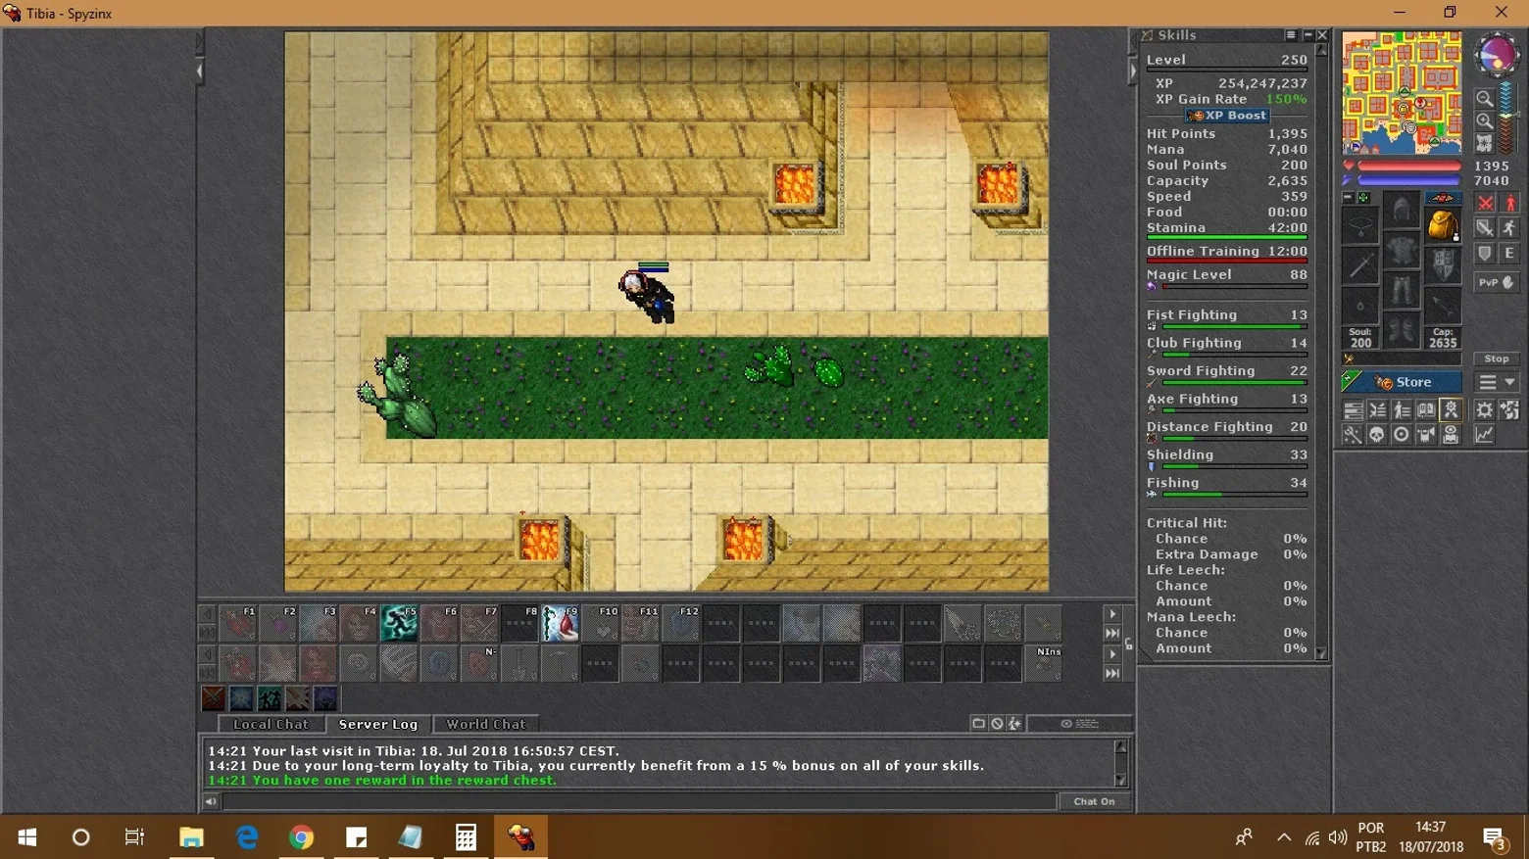
Task: Open channel list in chat console
Action: 978,724
